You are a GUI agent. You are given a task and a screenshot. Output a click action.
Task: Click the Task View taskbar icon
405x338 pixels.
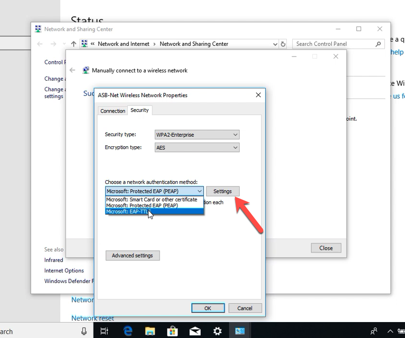pyautogui.click(x=104, y=331)
